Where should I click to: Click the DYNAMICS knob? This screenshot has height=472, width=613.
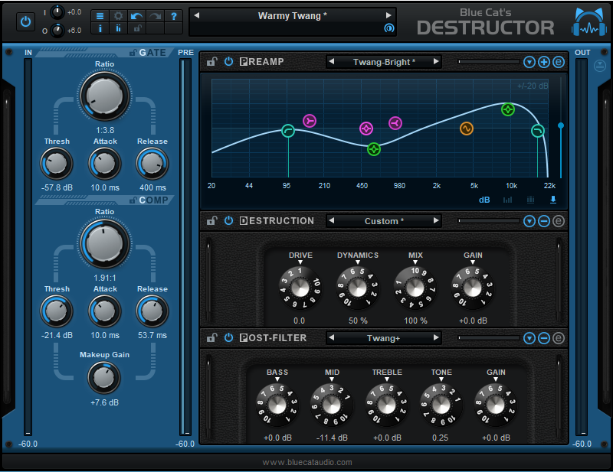(357, 288)
